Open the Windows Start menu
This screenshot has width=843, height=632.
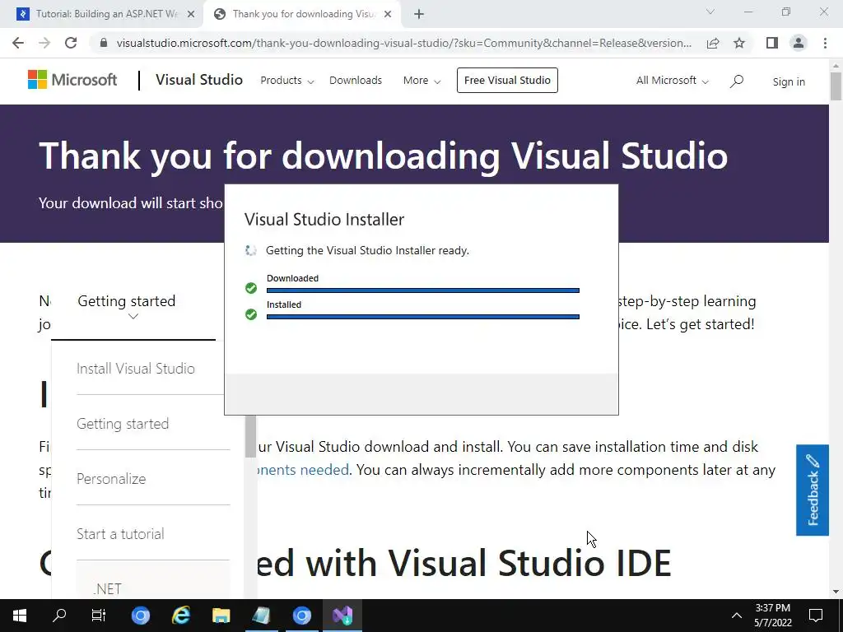[x=20, y=616]
